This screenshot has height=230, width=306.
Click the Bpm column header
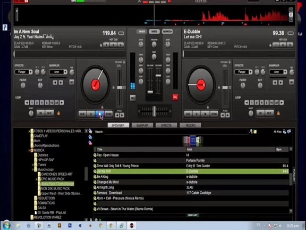(x=282, y=150)
